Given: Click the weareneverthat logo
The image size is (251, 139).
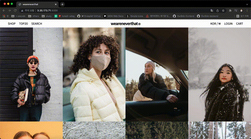Looking at the screenshot, I should 125,24.
